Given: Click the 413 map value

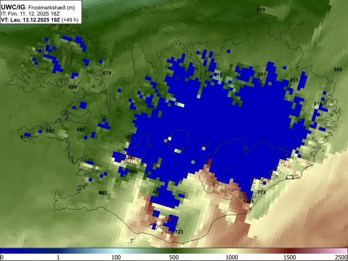Looking at the screenshot, I should click(x=294, y=80).
